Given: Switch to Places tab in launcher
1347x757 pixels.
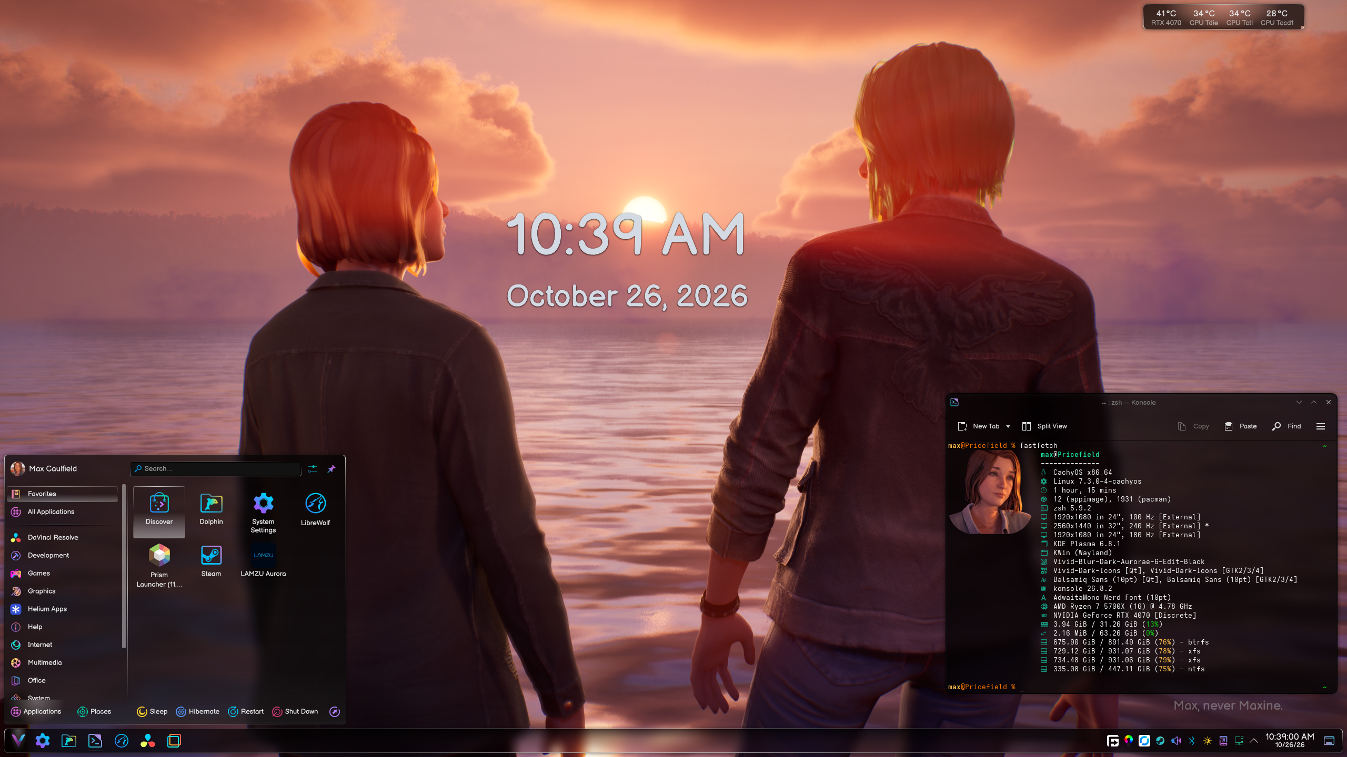Looking at the screenshot, I should (x=94, y=711).
